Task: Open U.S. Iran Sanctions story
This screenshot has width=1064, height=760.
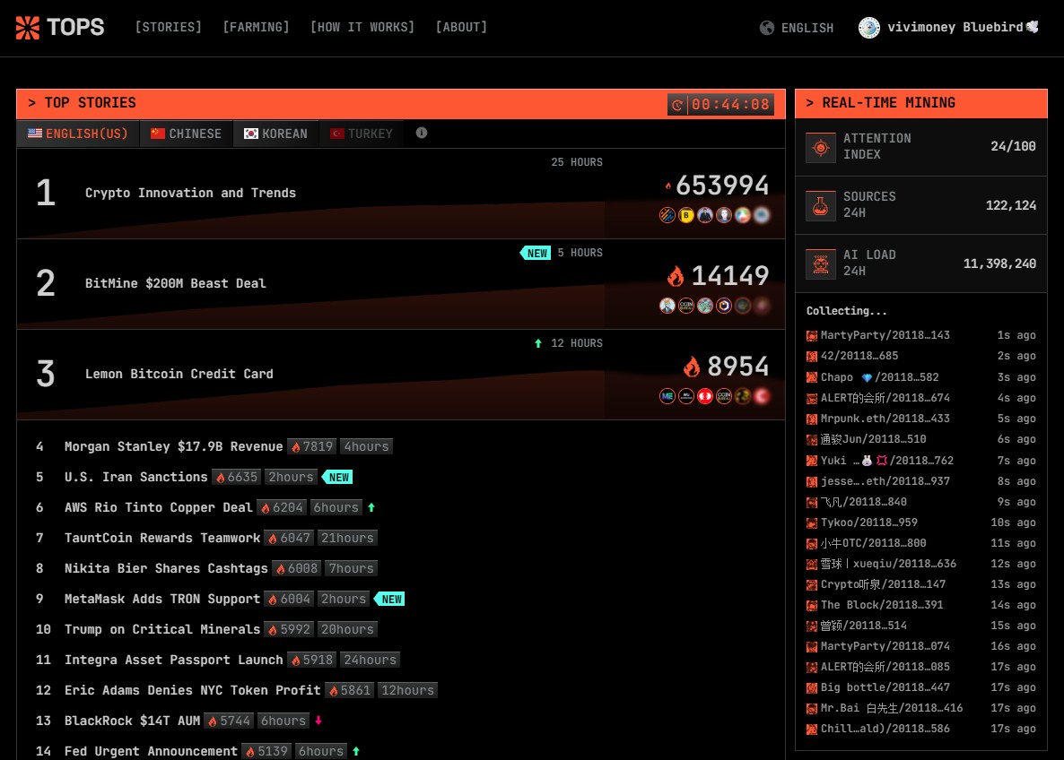Action: (135, 478)
